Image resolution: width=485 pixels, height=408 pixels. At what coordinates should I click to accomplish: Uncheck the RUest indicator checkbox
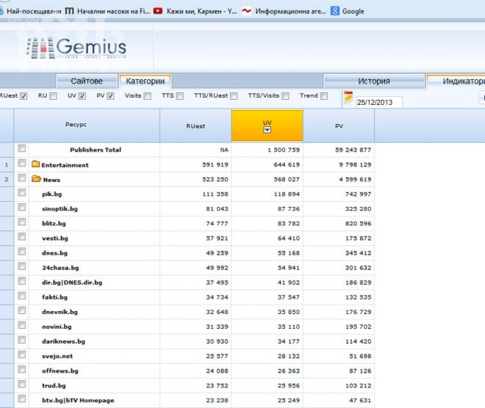pyautogui.click(x=24, y=96)
